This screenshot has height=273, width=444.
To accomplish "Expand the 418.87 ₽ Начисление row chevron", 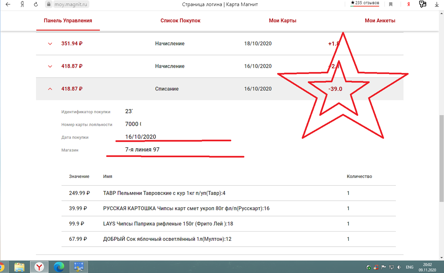I will pos(50,66).
